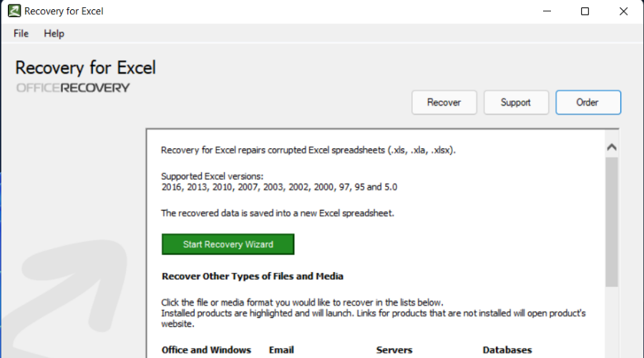Click the OFFICERECOVERY logo
644x358 pixels.
(73, 87)
